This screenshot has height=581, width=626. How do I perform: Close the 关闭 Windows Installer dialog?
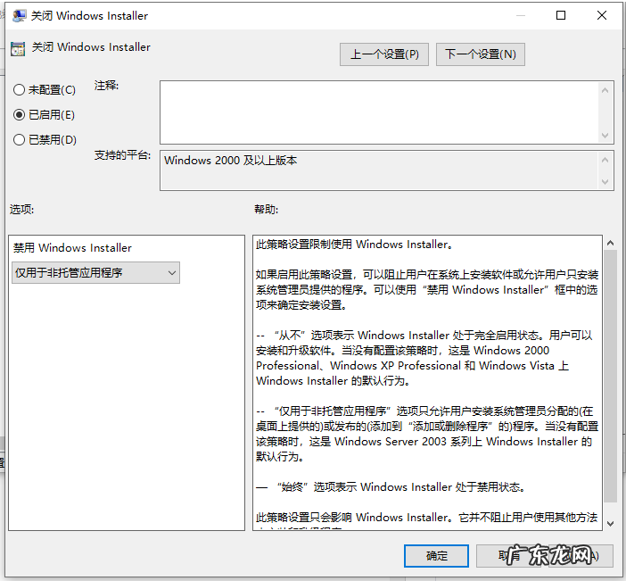click(x=602, y=15)
